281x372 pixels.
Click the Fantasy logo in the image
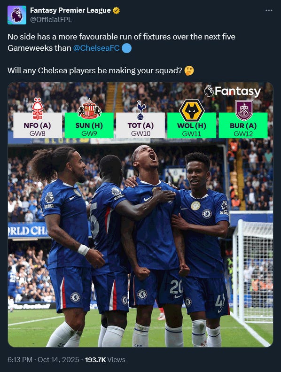click(x=232, y=91)
